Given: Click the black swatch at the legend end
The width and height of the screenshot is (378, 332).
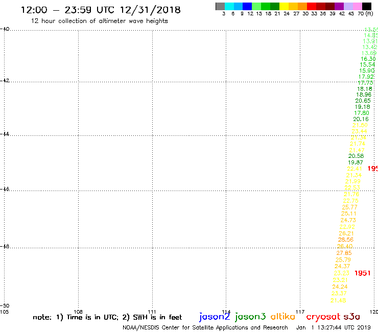Looking at the screenshot, I should [367, 6].
